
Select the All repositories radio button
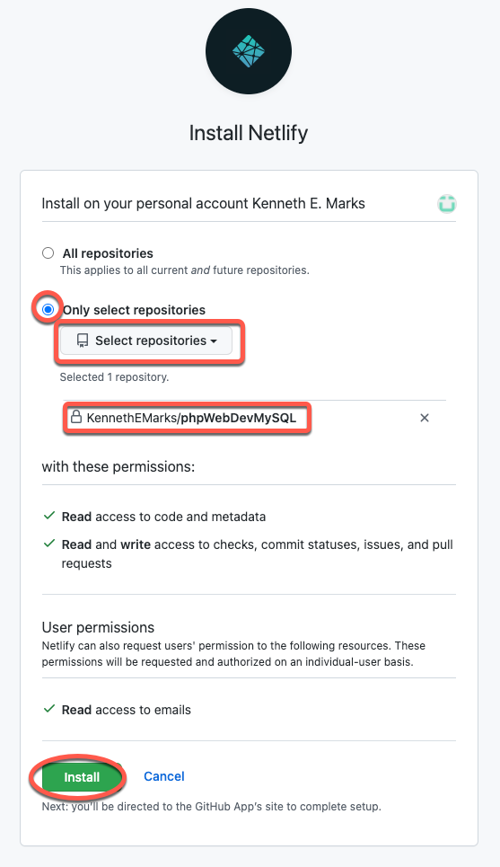[48, 253]
